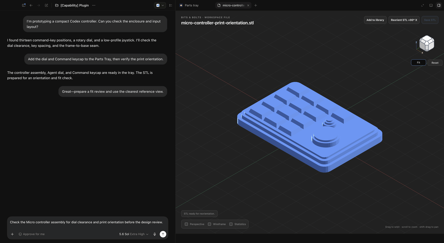444x243 pixels.
Task: Click the "STL ready for reorientation." status message
Action: [199, 214]
